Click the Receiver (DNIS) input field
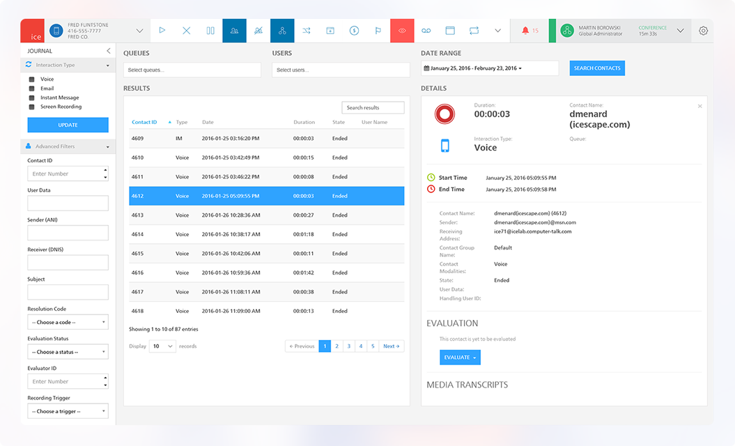735x446 pixels. [68, 263]
